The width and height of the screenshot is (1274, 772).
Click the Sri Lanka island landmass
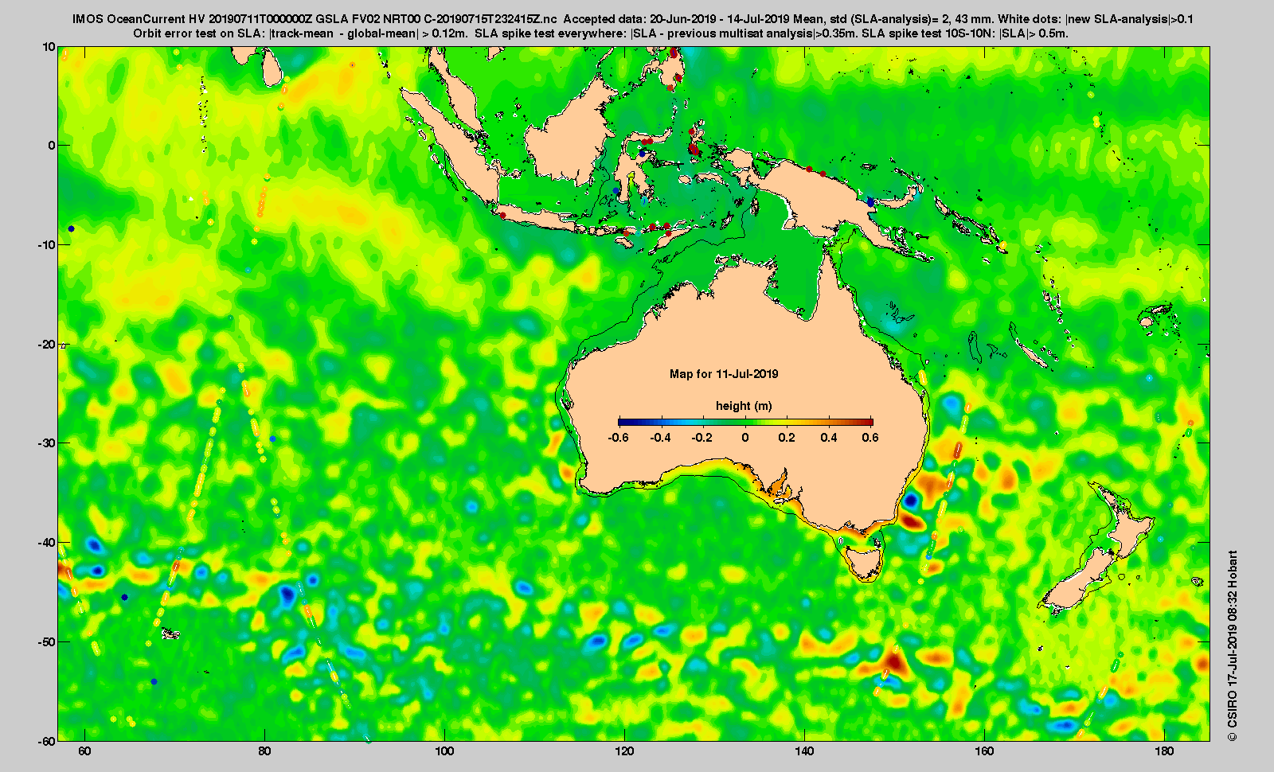click(273, 67)
